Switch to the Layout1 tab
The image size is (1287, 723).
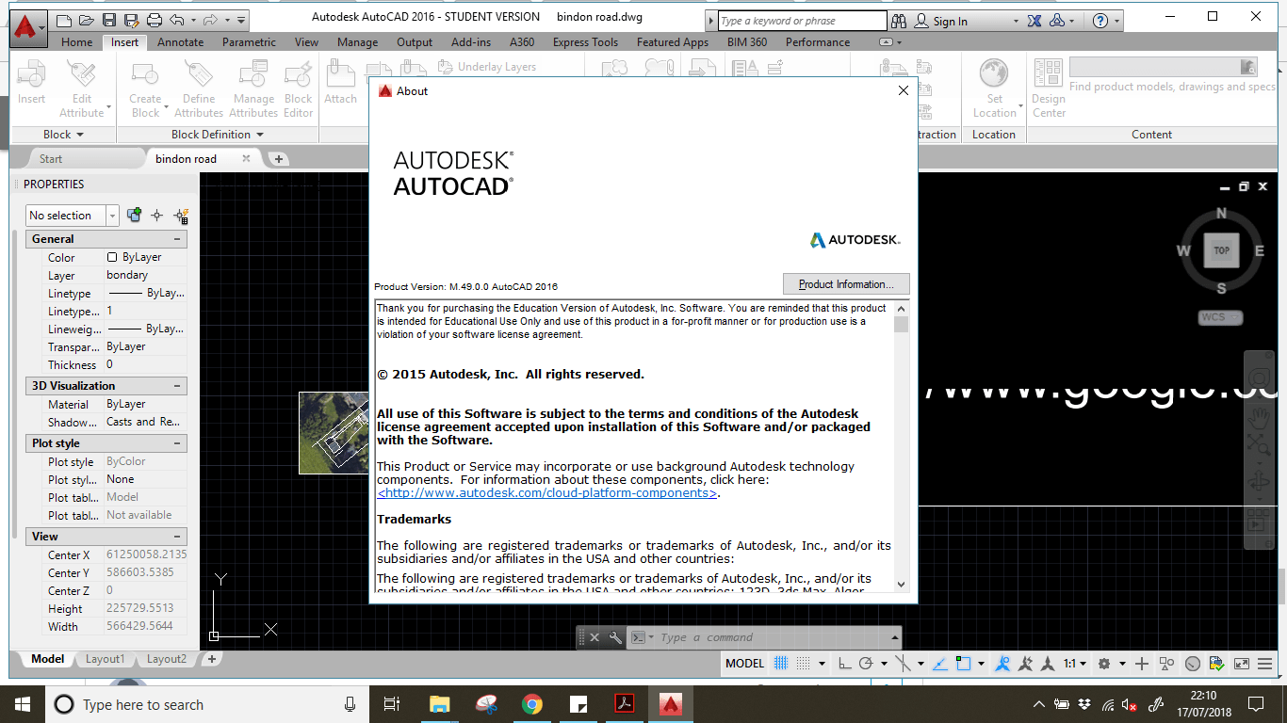pyautogui.click(x=105, y=659)
